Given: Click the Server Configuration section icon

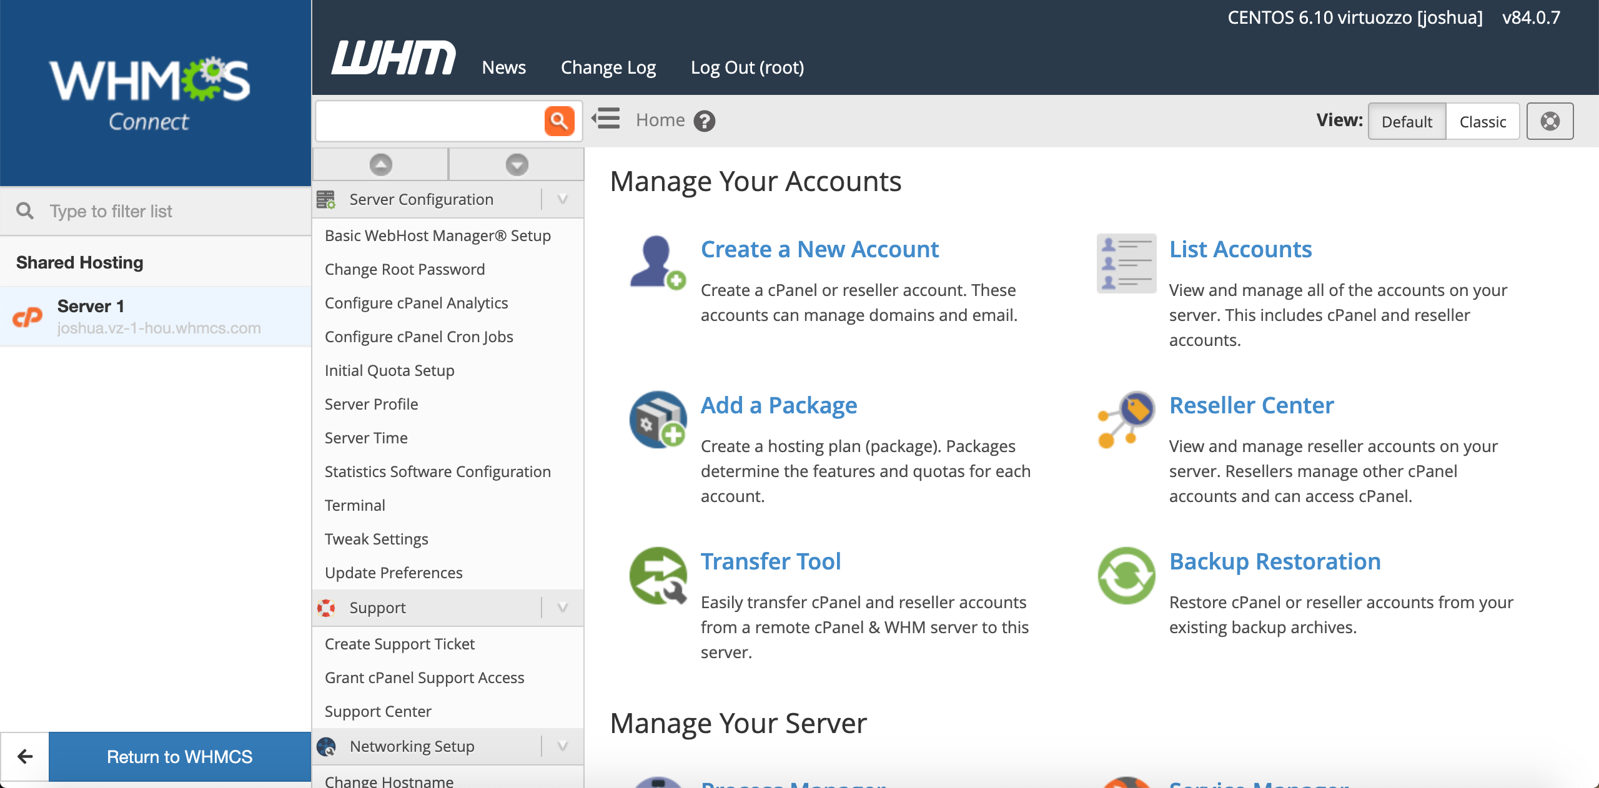Looking at the screenshot, I should click(326, 199).
